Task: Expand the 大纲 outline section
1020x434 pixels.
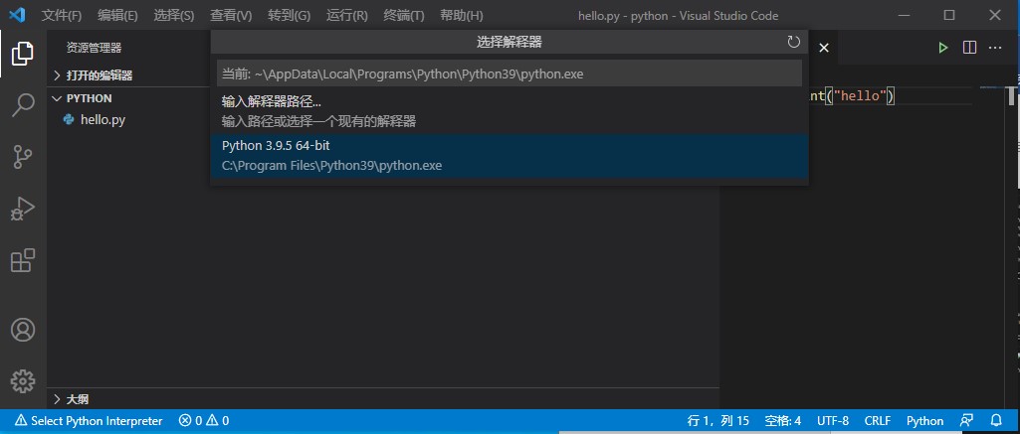Action: coord(77,399)
